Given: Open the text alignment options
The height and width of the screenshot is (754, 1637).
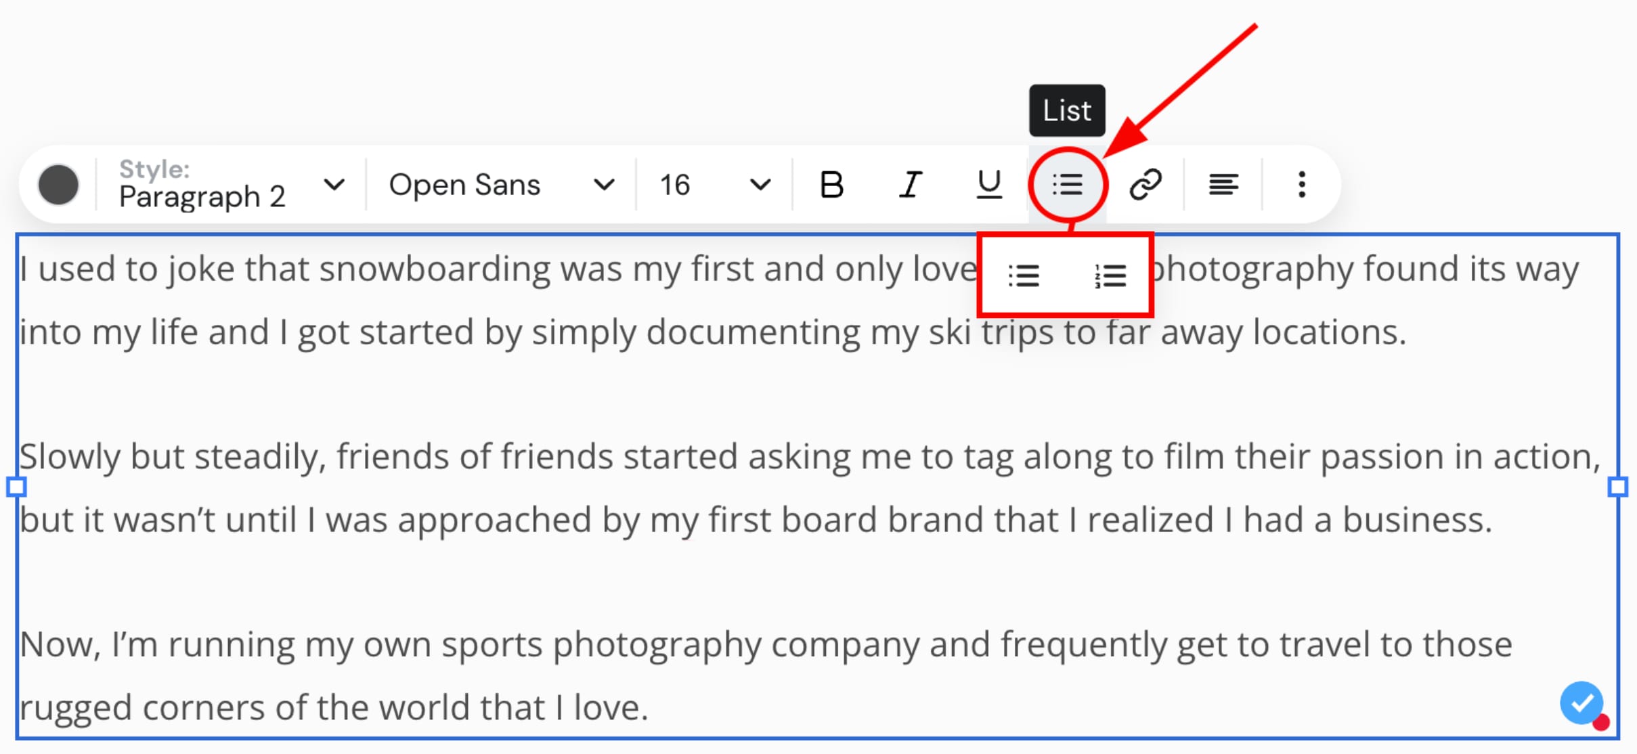Looking at the screenshot, I should coord(1224,183).
